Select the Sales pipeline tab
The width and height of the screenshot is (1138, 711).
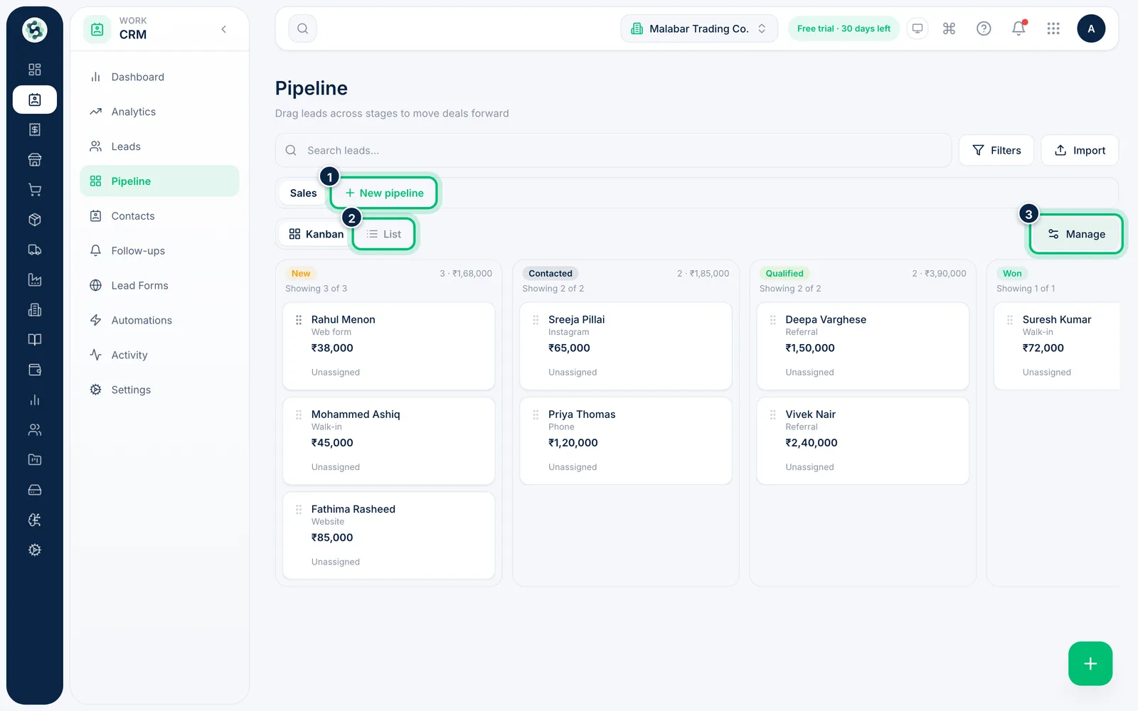[x=304, y=193]
